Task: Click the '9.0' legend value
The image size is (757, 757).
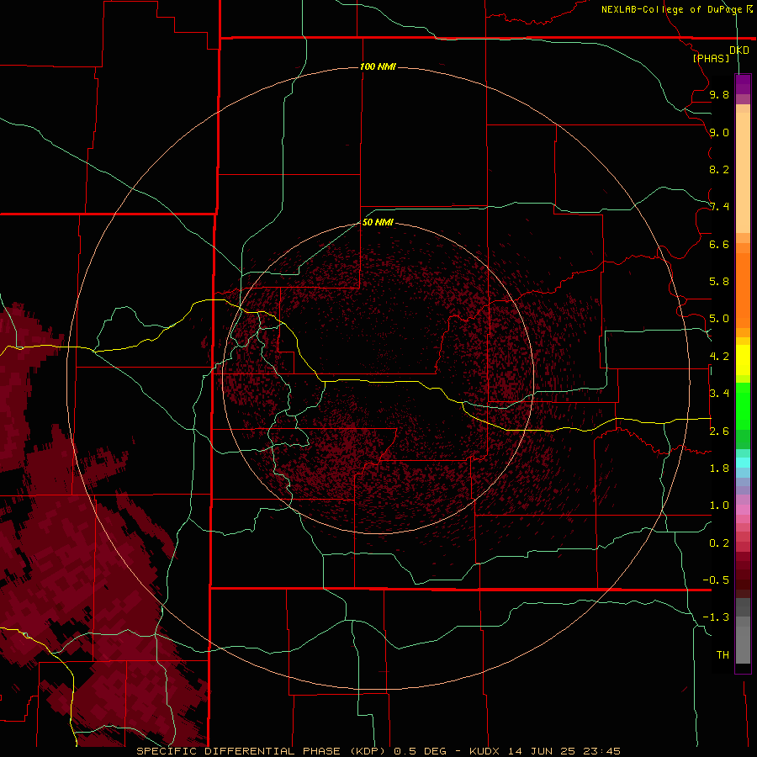Action: 719,132
